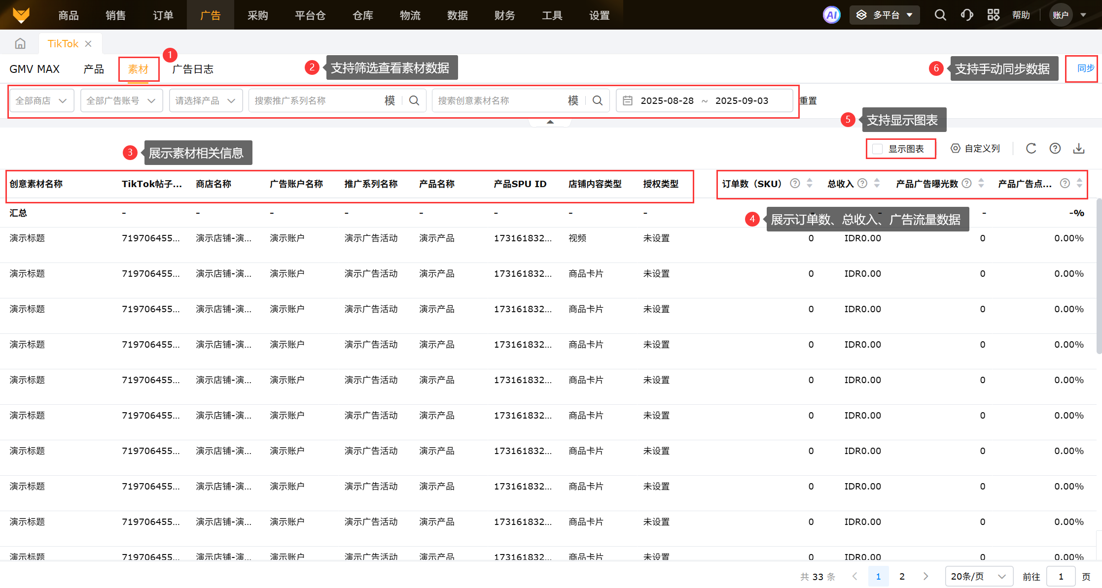Toggle 模 fuzzy match for creative search
Image resolution: width=1102 pixels, height=588 pixels.
573,100
